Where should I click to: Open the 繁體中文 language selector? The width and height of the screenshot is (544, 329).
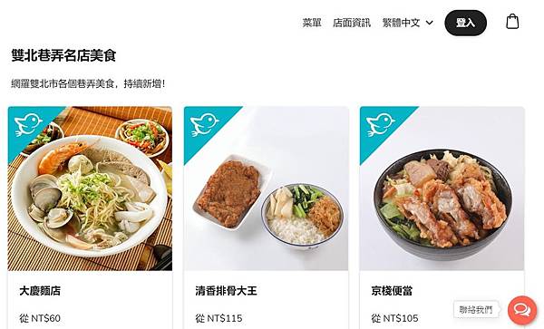tap(408, 23)
